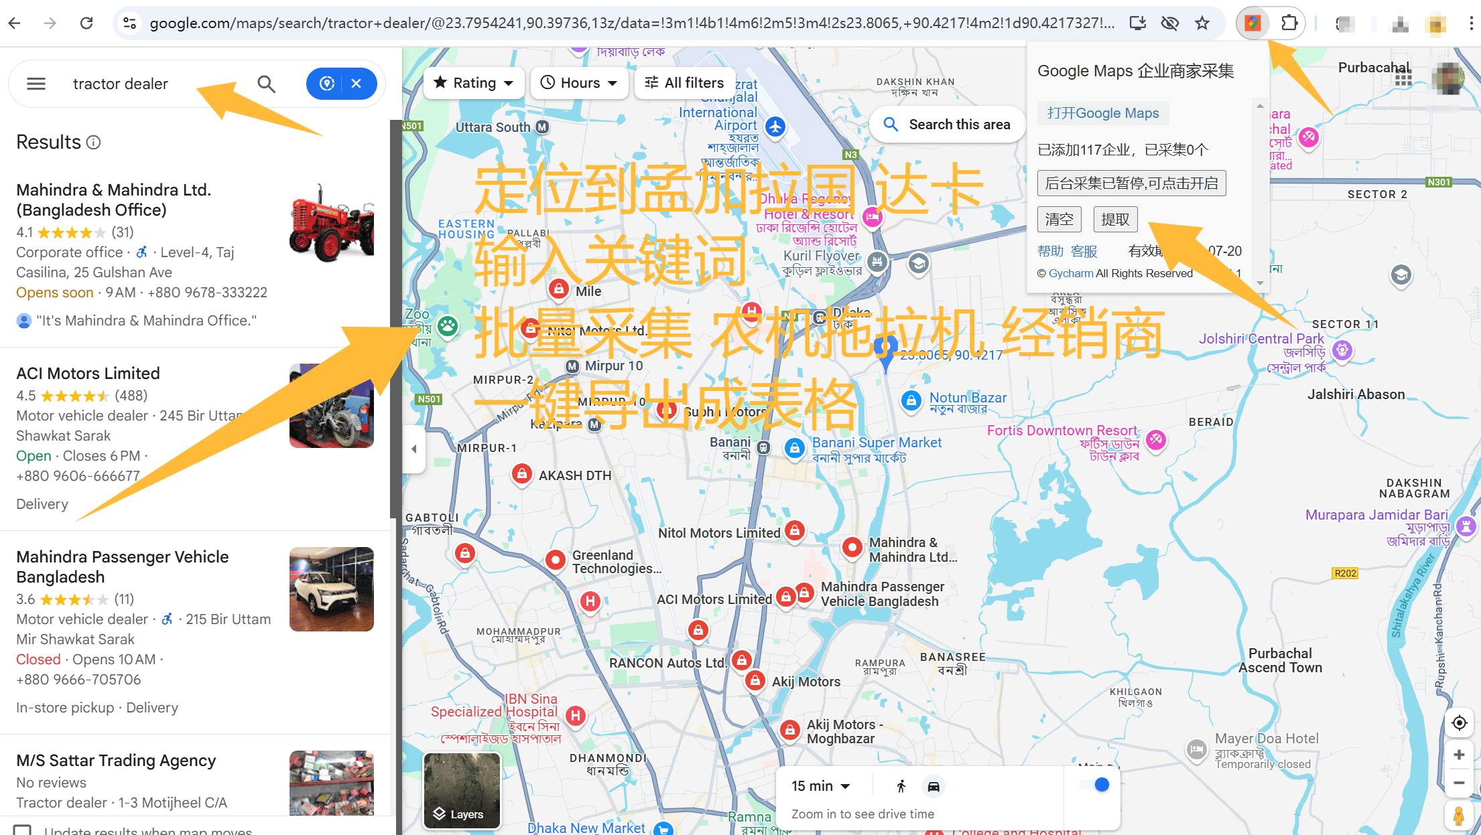The image size is (1481, 835).
Task: Click the Notun Bazar shopping pin
Action: (911, 401)
